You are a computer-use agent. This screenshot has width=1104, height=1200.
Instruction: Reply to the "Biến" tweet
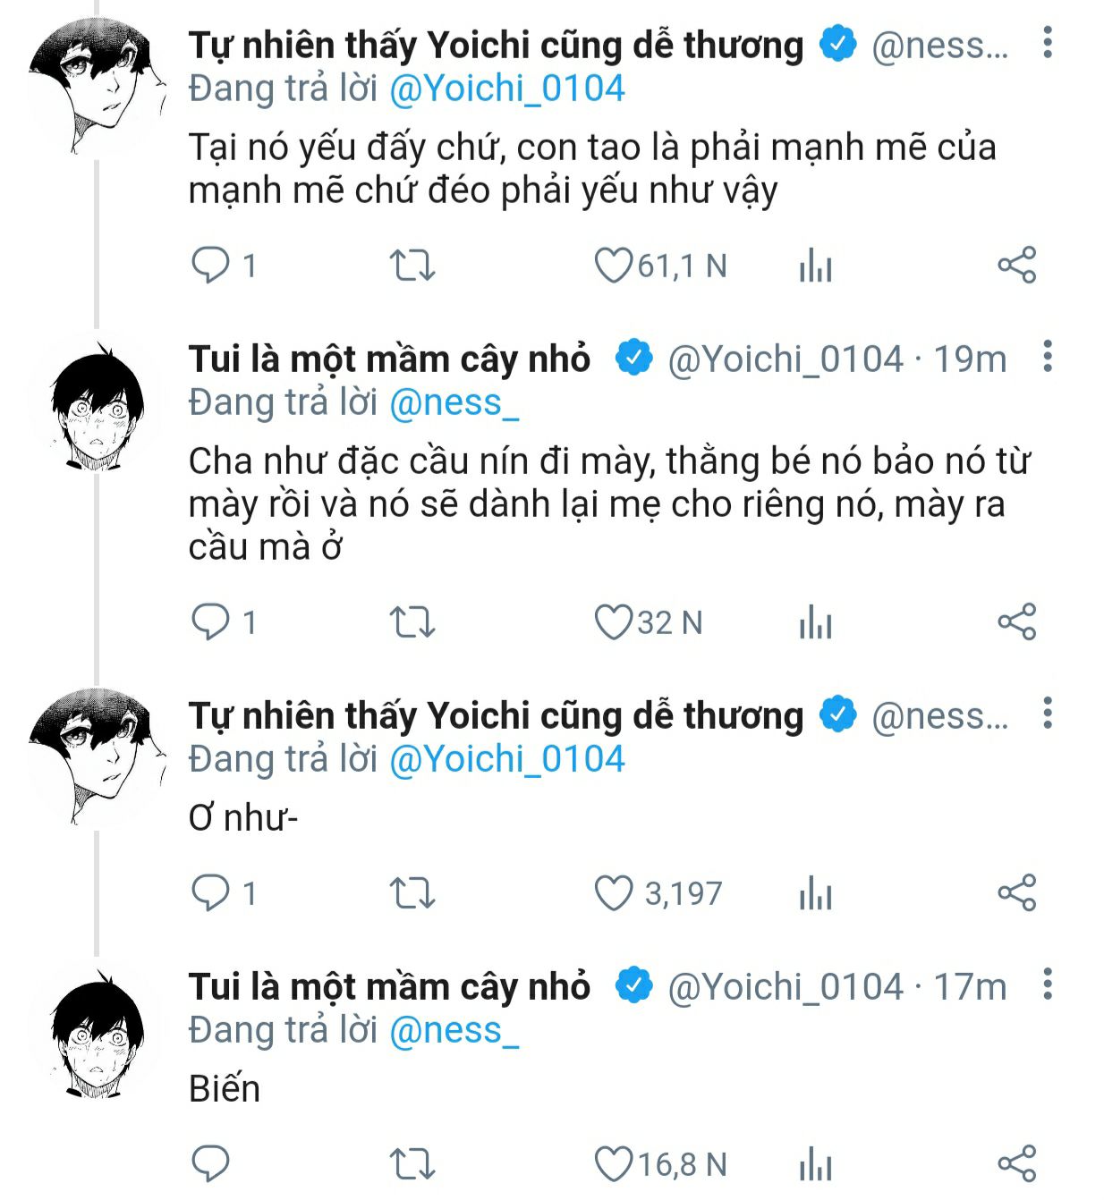(211, 1164)
